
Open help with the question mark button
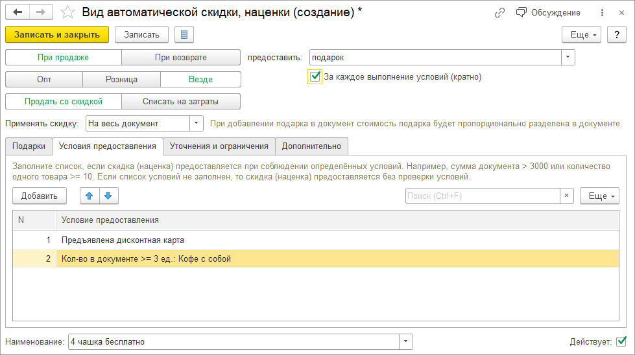pos(616,34)
